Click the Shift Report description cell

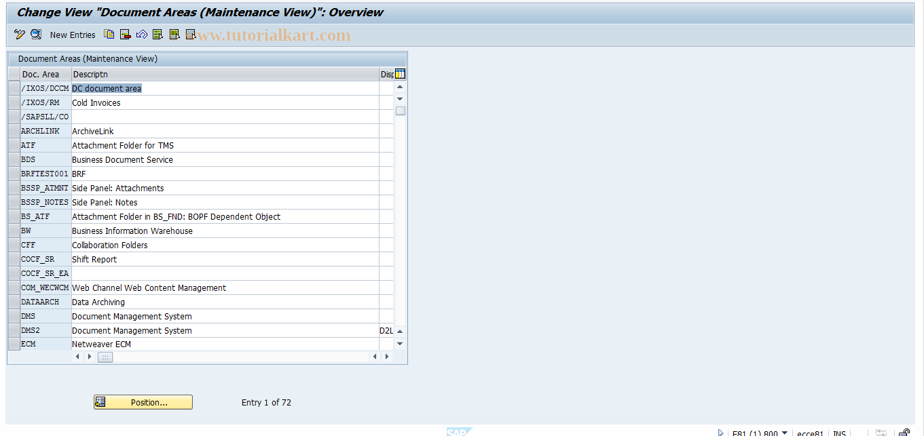pyautogui.click(x=225, y=259)
